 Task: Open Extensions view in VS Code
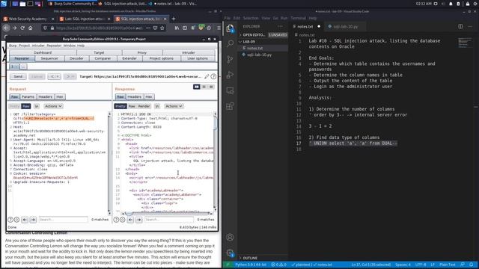(x=230, y=106)
